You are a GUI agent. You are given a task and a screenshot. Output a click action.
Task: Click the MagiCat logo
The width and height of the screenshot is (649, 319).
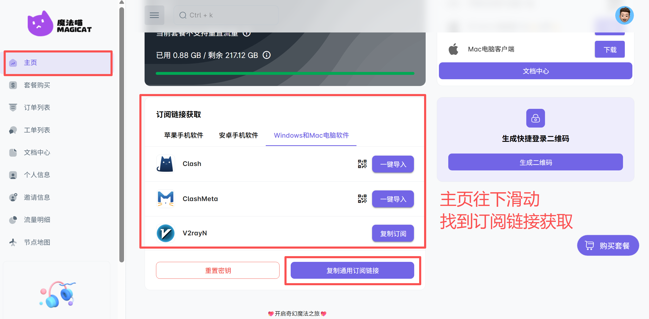pos(60,24)
